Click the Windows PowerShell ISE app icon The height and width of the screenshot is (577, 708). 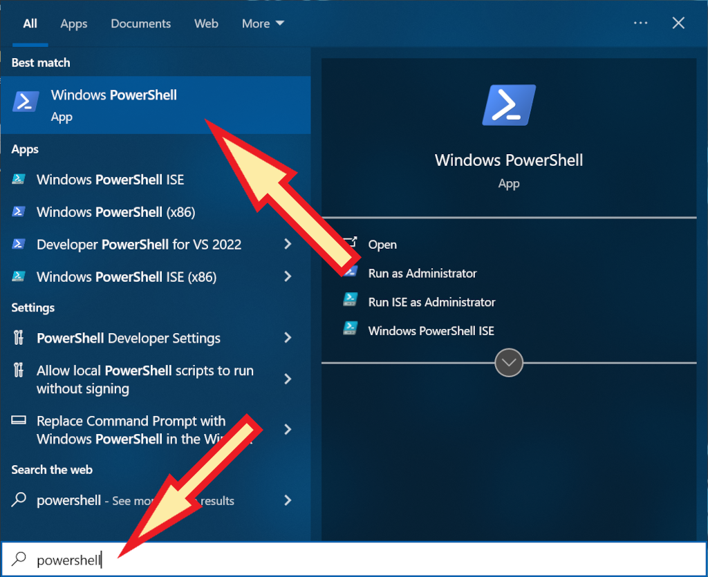(x=19, y=180)
